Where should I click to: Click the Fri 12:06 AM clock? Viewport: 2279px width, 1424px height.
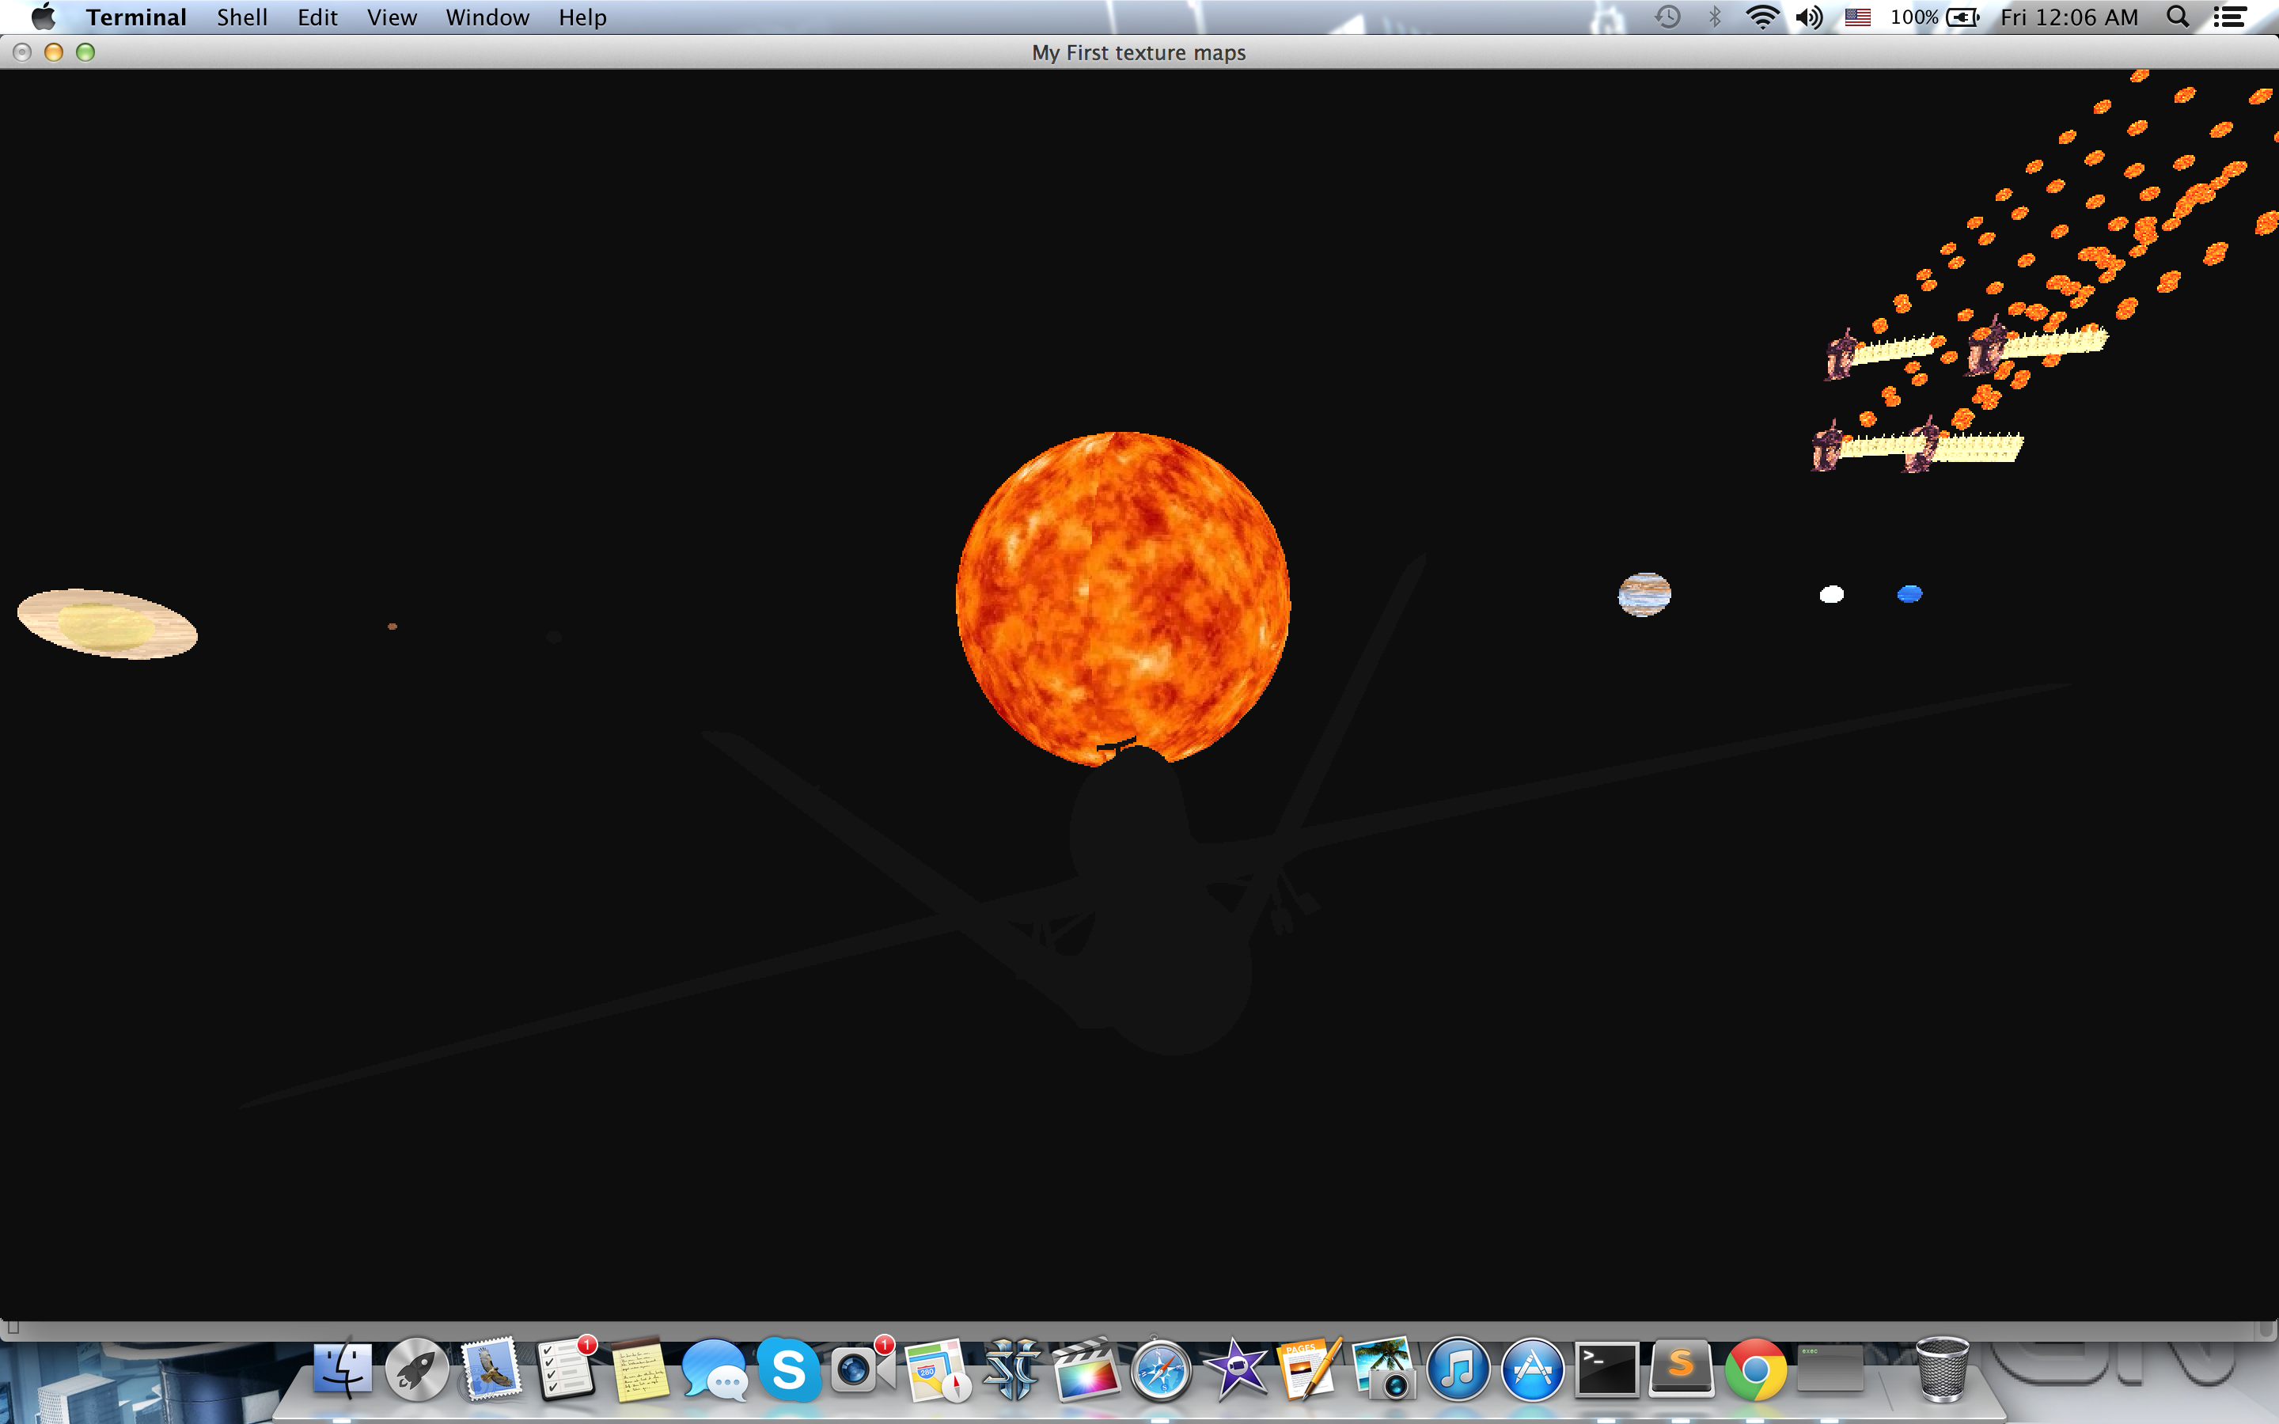pos(2069,17)
